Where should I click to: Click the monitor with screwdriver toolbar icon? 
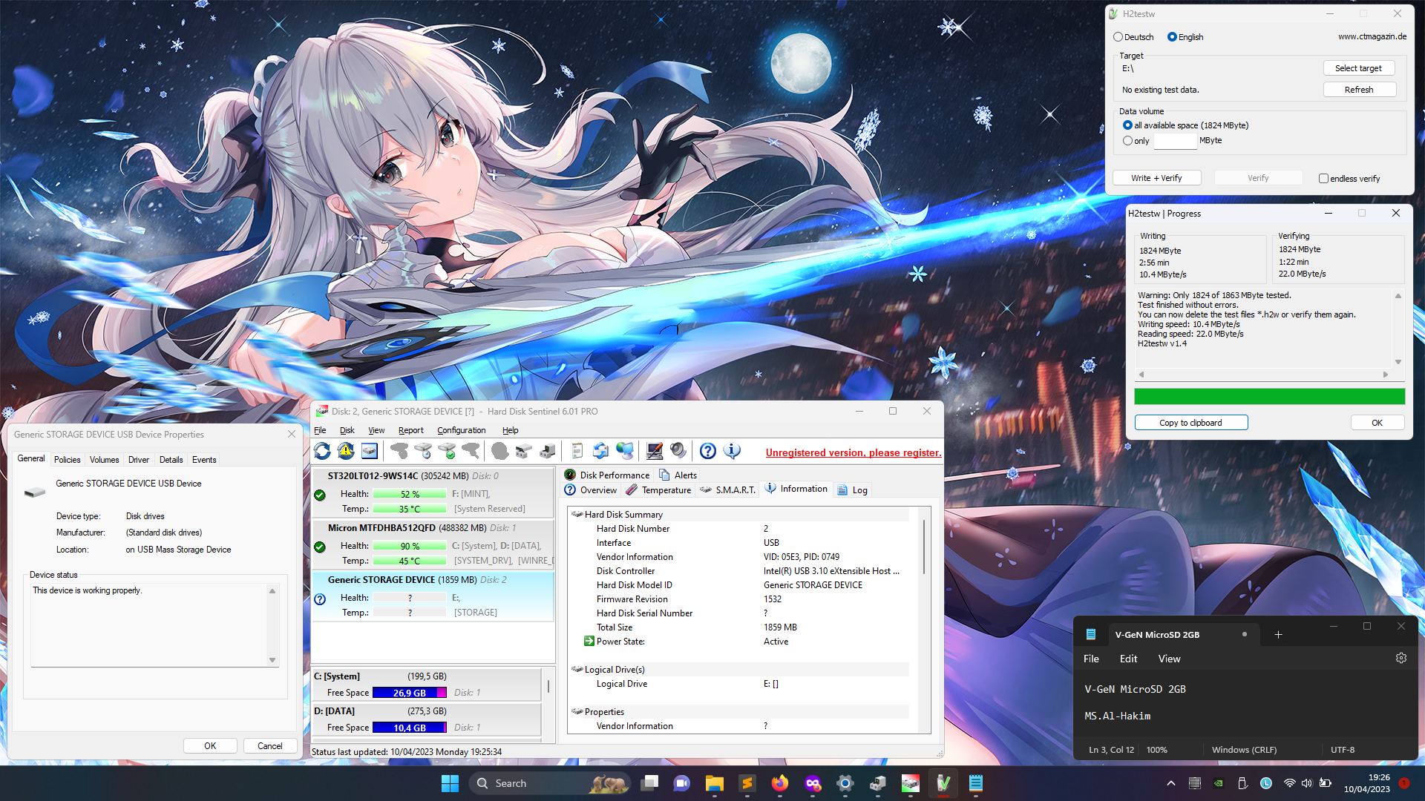pyautogui.click(x=654, y=451)
